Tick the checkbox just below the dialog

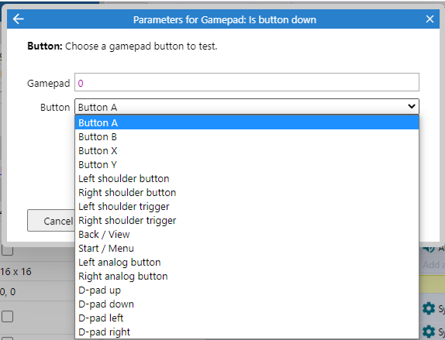point(8,250)
